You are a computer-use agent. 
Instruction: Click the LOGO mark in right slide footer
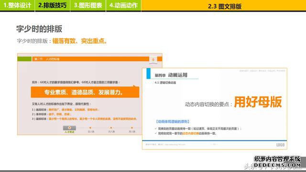pyautogui.click(x=281, y=145)
